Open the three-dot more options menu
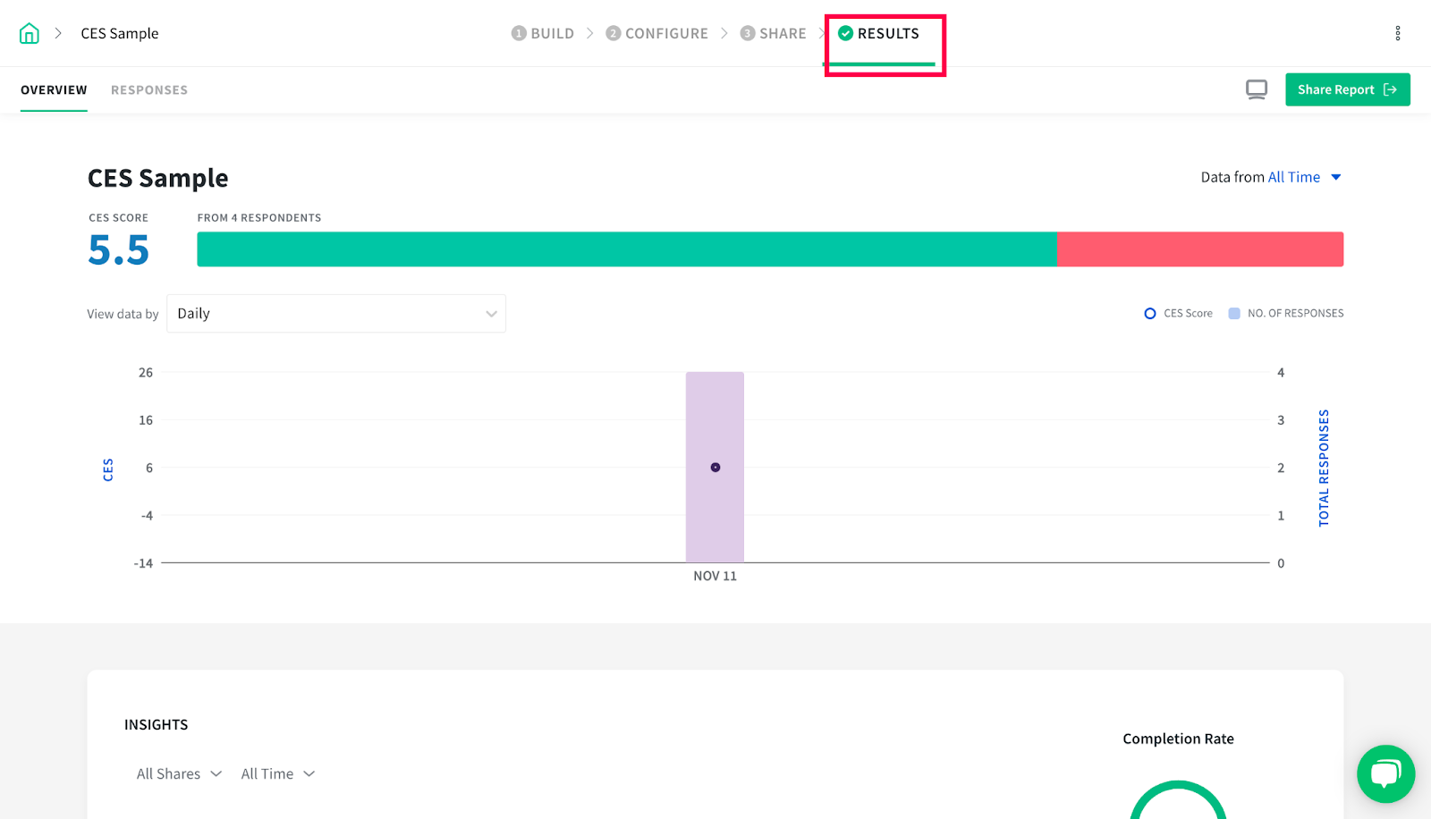1431x819 pixels. [1398, 33]
